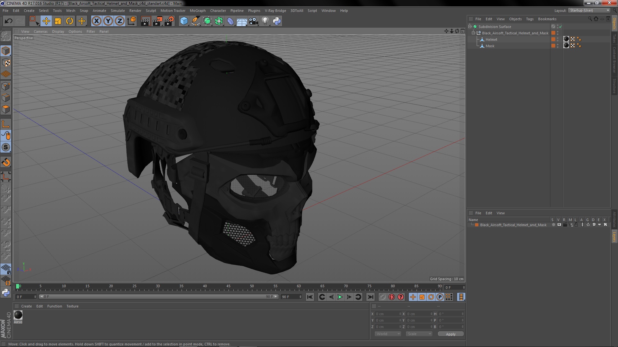Add a Cube primitive object

click(184, 21)
